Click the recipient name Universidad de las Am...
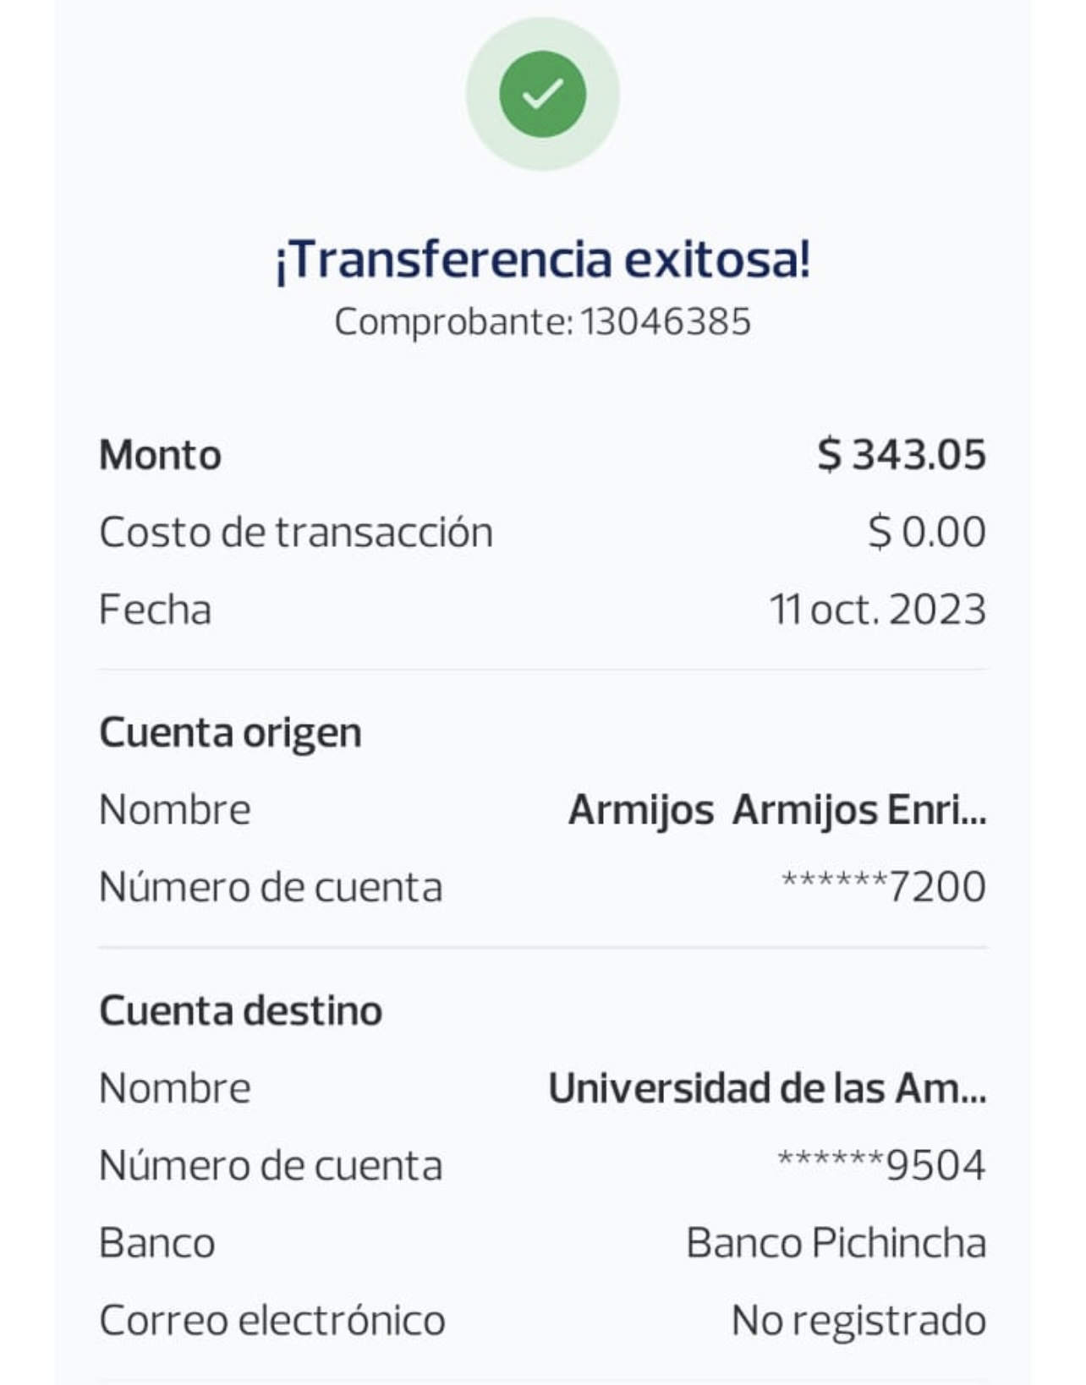This screenshot has width=1086, height=1385. pyautogui.click(x=766, y=1088)
